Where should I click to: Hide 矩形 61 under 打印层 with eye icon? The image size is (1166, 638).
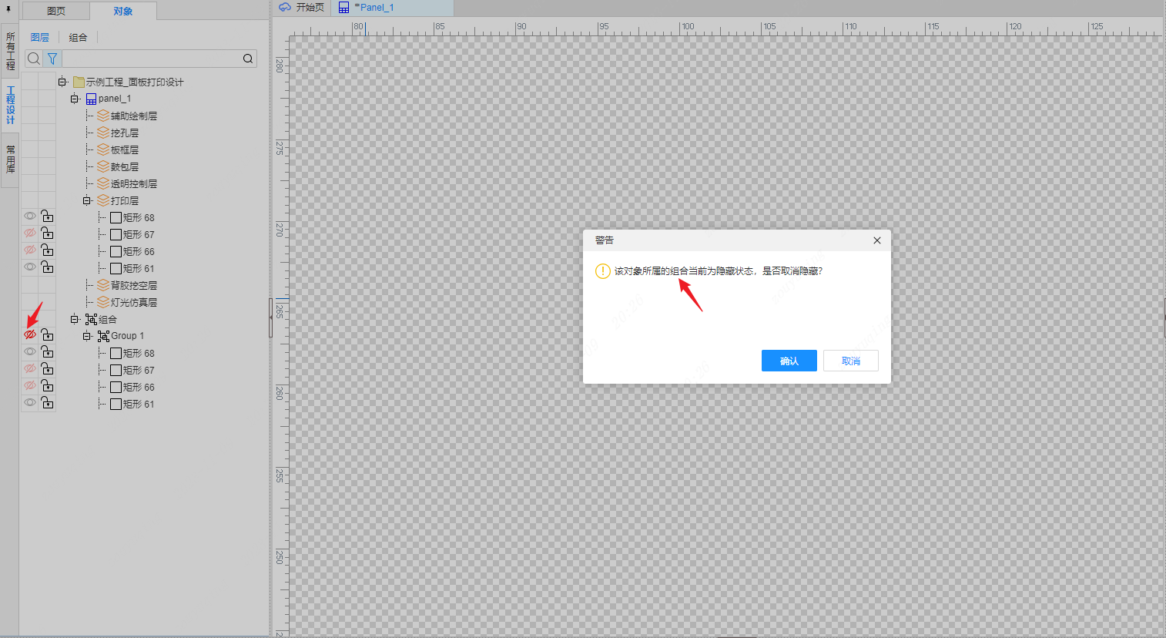coord(30,267)
